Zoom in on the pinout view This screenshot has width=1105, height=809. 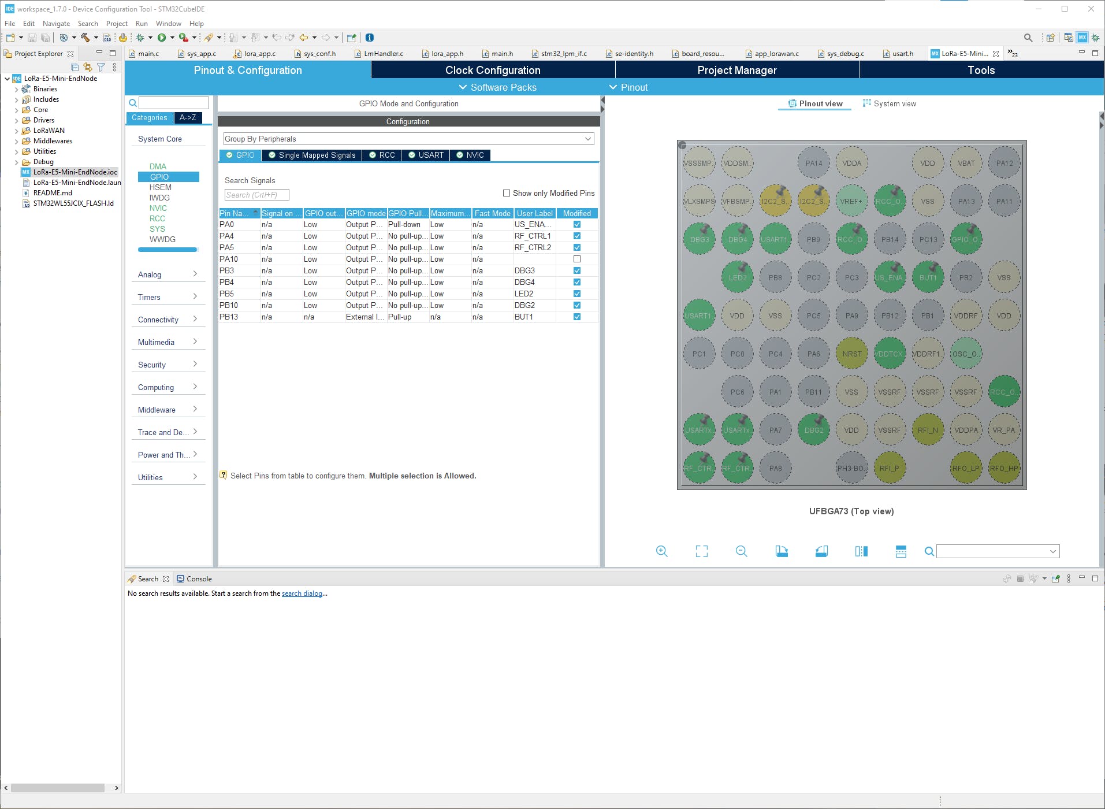pos(662,551)
